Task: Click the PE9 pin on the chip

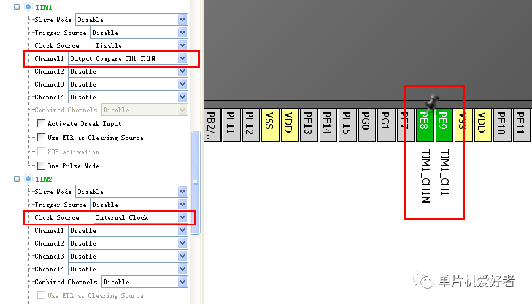Action: (444, 125)
